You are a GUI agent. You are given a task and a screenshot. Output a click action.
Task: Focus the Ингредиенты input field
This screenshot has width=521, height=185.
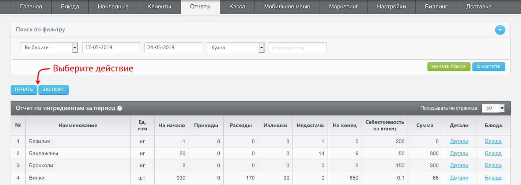coord(298,48)
